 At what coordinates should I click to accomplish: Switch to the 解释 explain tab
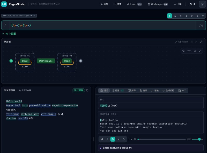click(x=132, y=91)
